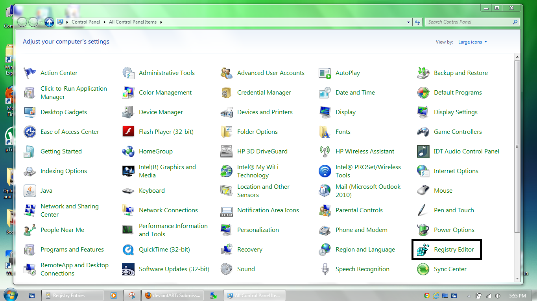Open Backup and Restore
The width and height of the screenshot is (537, 301).
460,73
